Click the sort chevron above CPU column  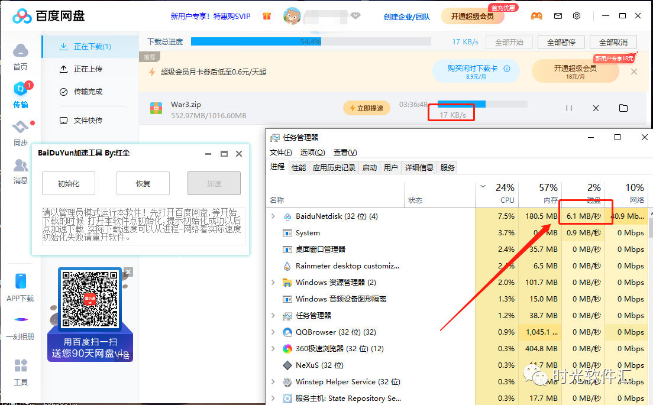(483, 186)
